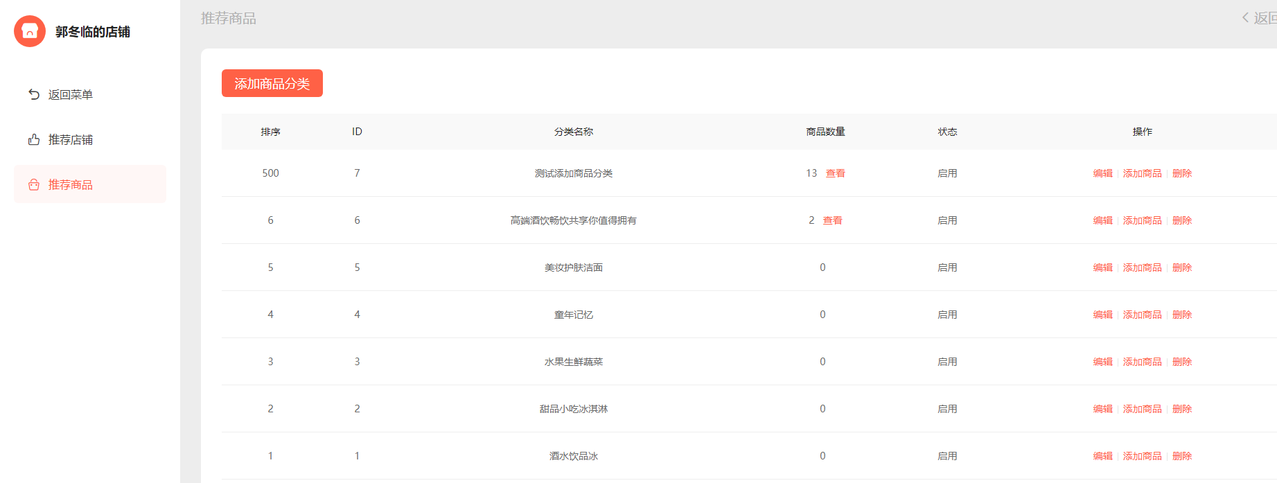Image resolution: width=1277 pixels, height=483 pixels.
Task: Click the 推荐商品 page title
Action: pos(229,18)
